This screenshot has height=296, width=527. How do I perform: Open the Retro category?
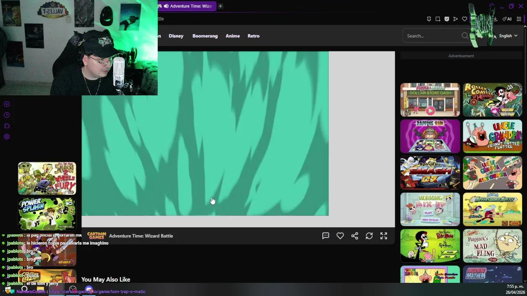[x=254, y=36]
